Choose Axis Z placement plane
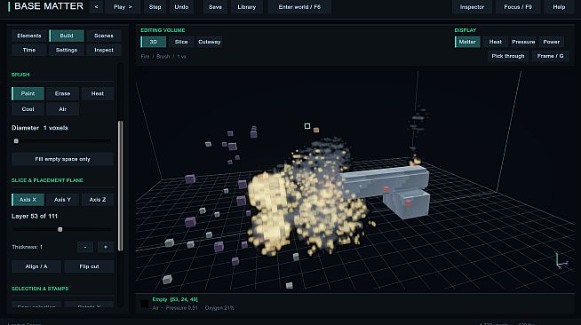581x325 pixels. pyautogui.click(x=98, y=200)
